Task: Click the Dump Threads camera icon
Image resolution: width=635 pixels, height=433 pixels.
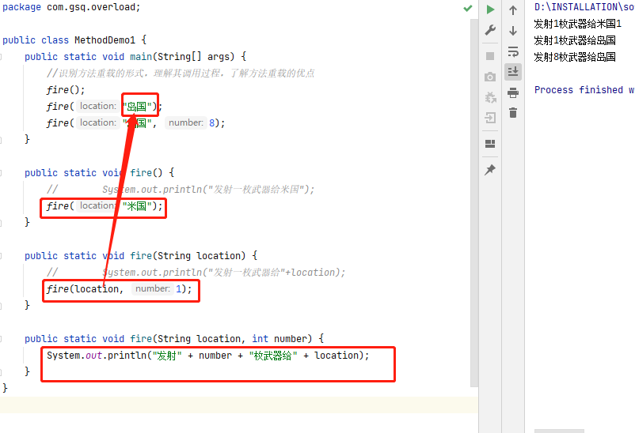Action: (x=490, y=77)
